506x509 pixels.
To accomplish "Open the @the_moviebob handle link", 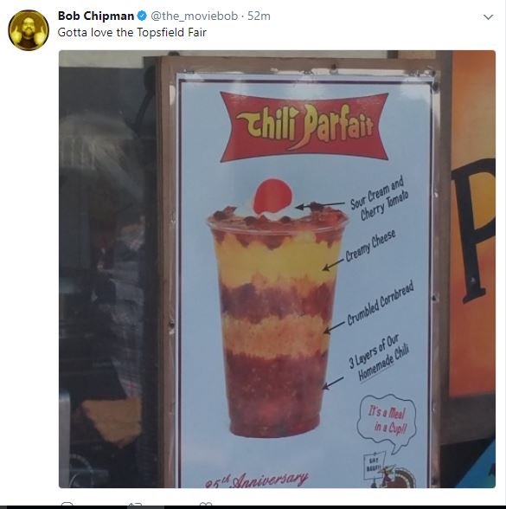I will click(x=195, y=16).
